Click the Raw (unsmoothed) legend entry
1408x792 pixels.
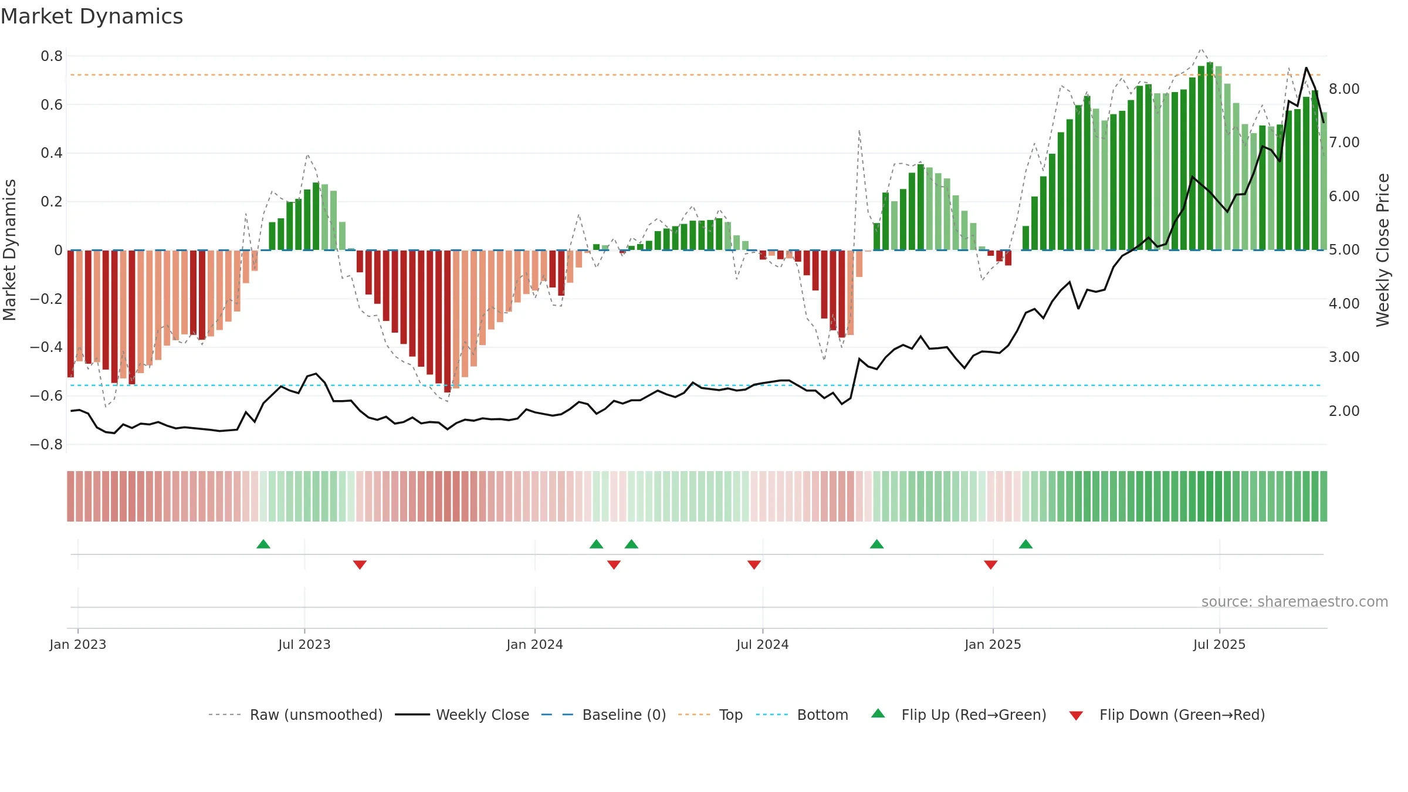(x=295, y=715)
